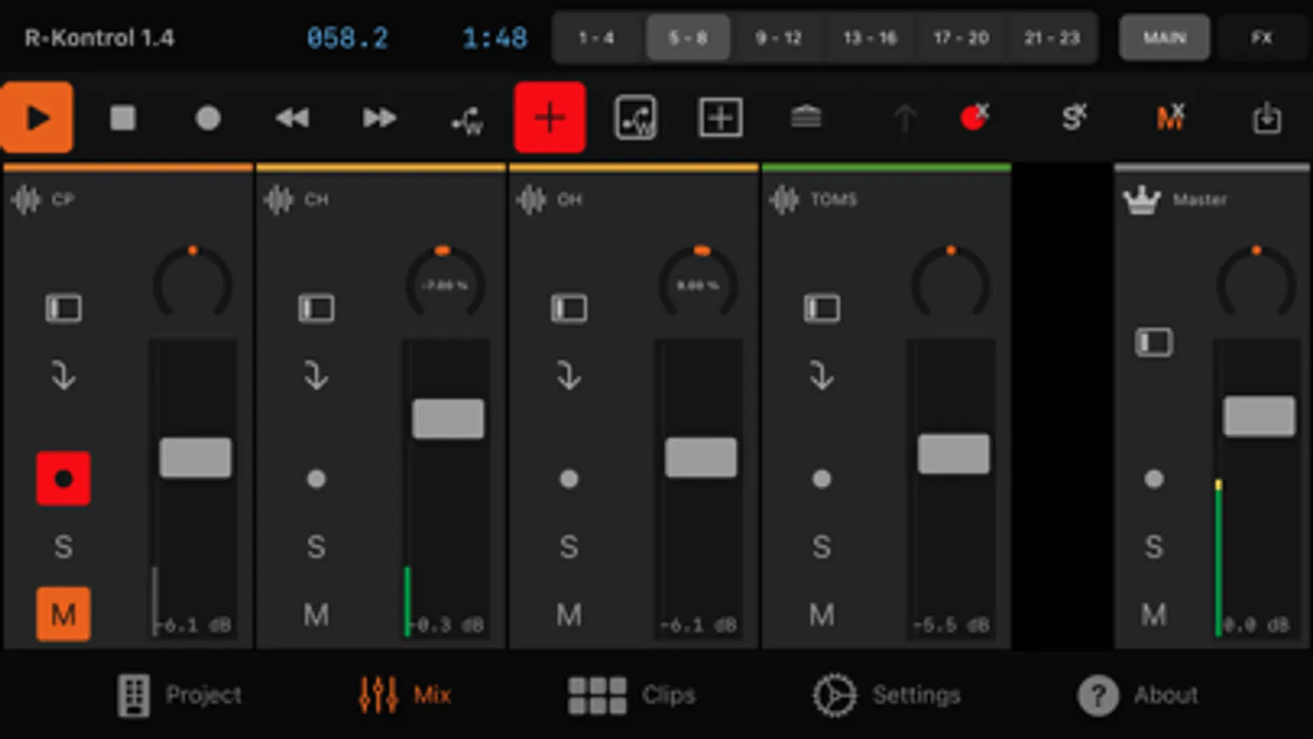Click the save/download icon in toolbar
This screenshot has width=1313, height=739.
point(1266,118)
